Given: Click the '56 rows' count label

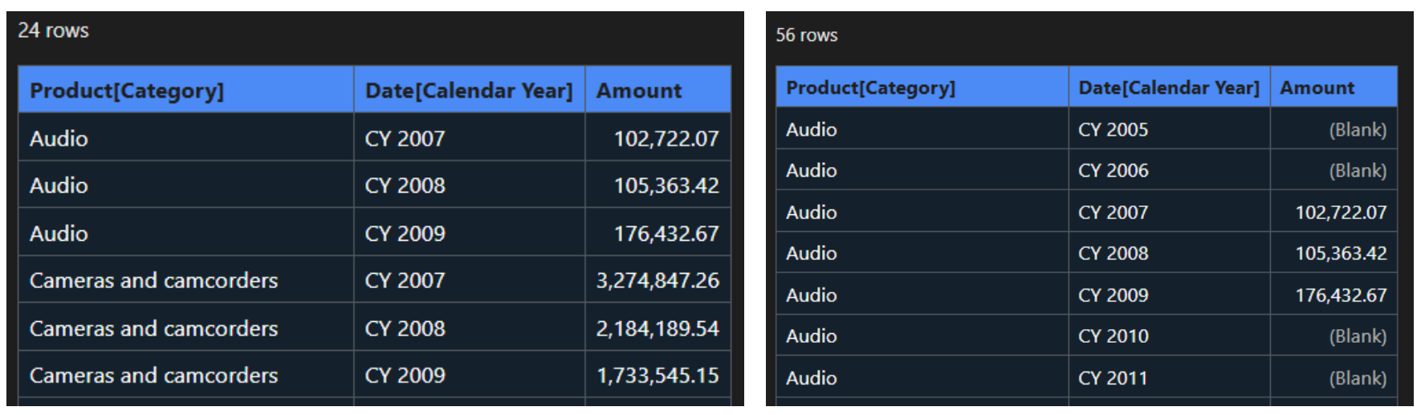Looking at the screenshot, I should (x=806, y=35).
